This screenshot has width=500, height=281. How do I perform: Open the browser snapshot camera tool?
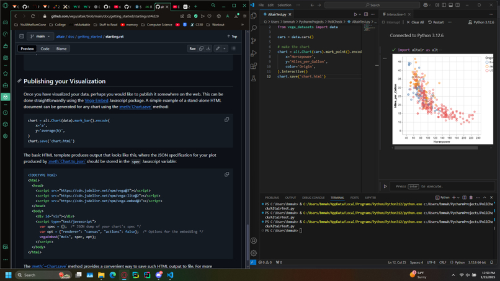(x=189, y=16)
